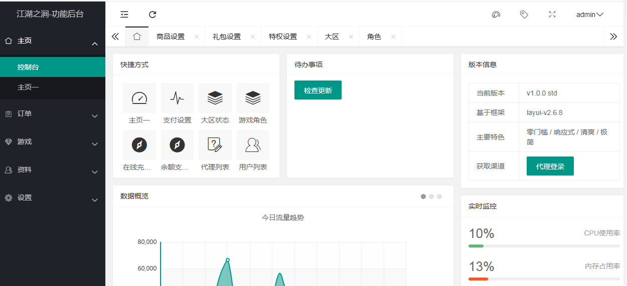This screenshot has width=627, height=286.
Task: Switch to the 特权设置 tab
Action: pyautogui.click(x=283, y=36)
